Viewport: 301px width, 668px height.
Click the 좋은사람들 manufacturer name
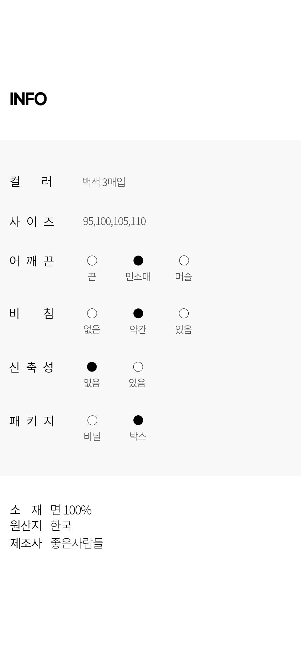77,543
